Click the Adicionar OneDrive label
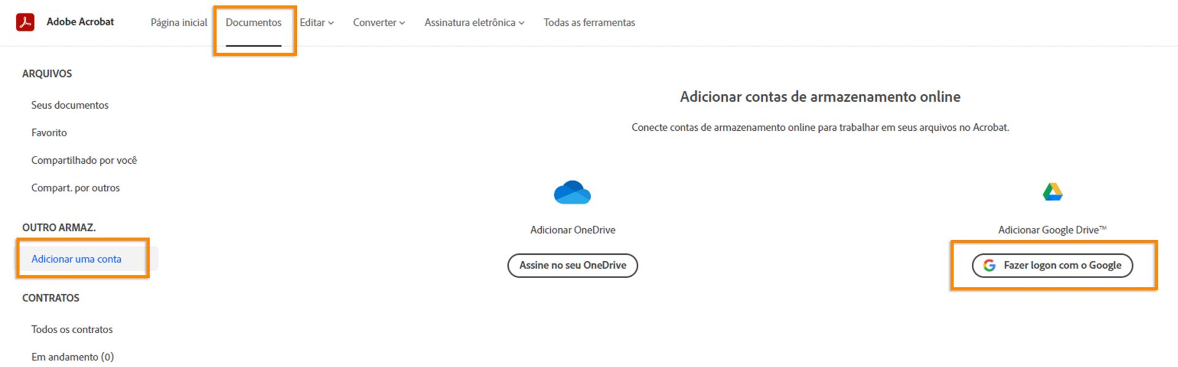Image resolution: width=1178 pixels, height=367 pixels. point(572,230)
